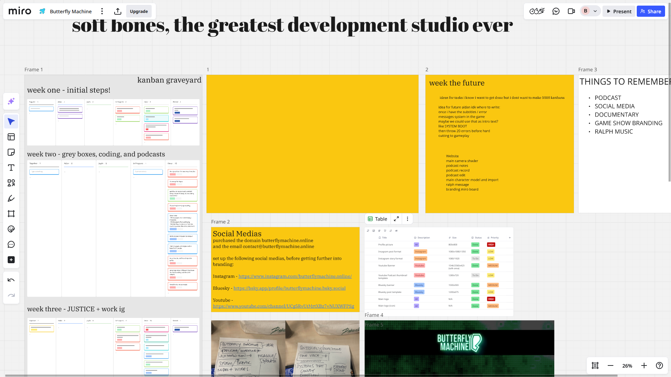The width and height of the screenshot is (671, 377).
Task: Select the Templates tool in sidebar
Action: click(x=11, y=137)
